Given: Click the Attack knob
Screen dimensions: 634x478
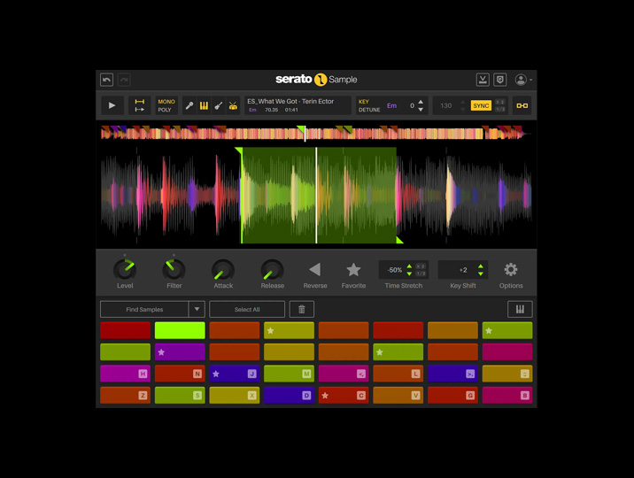Looking at the screenshot, I should [x=223, y=269].
